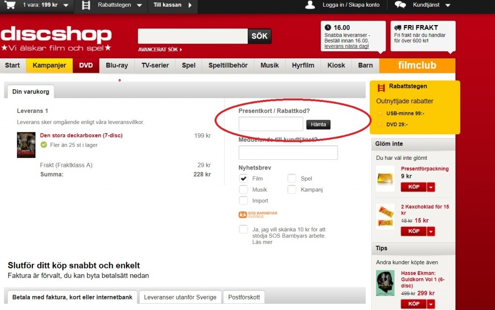The image size is (495, 310).
Task: Click the Läs mer link
Action: coord(262,242)
